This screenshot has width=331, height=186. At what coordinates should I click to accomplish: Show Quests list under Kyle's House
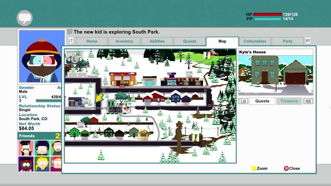pos(262,101)
